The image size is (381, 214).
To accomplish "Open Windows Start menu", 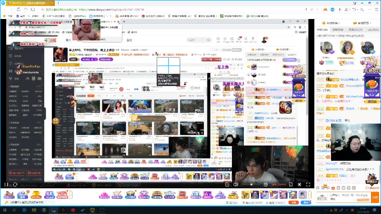I will [5, 210].
